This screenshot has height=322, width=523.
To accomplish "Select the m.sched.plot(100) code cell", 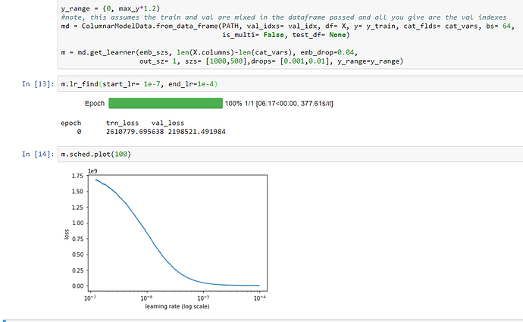I will point(290,154).
